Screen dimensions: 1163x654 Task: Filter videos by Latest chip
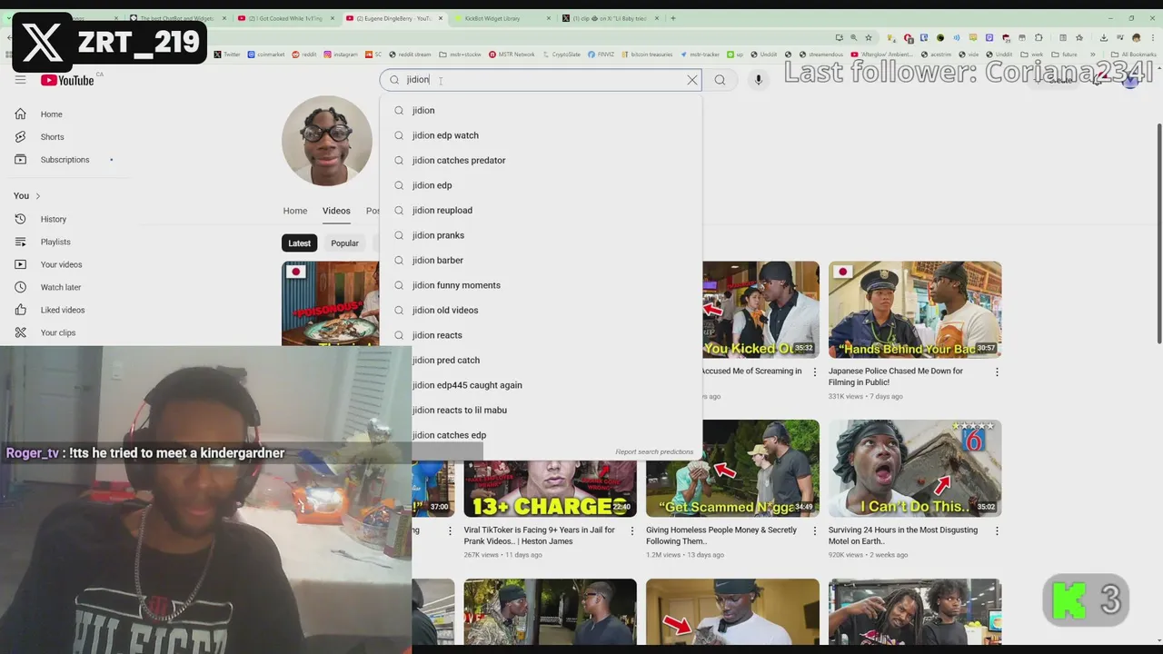point(299,243)
